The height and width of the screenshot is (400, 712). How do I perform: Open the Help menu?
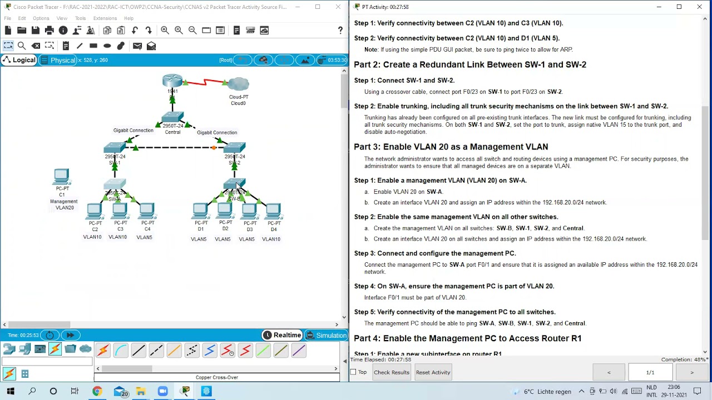point(128,18)
